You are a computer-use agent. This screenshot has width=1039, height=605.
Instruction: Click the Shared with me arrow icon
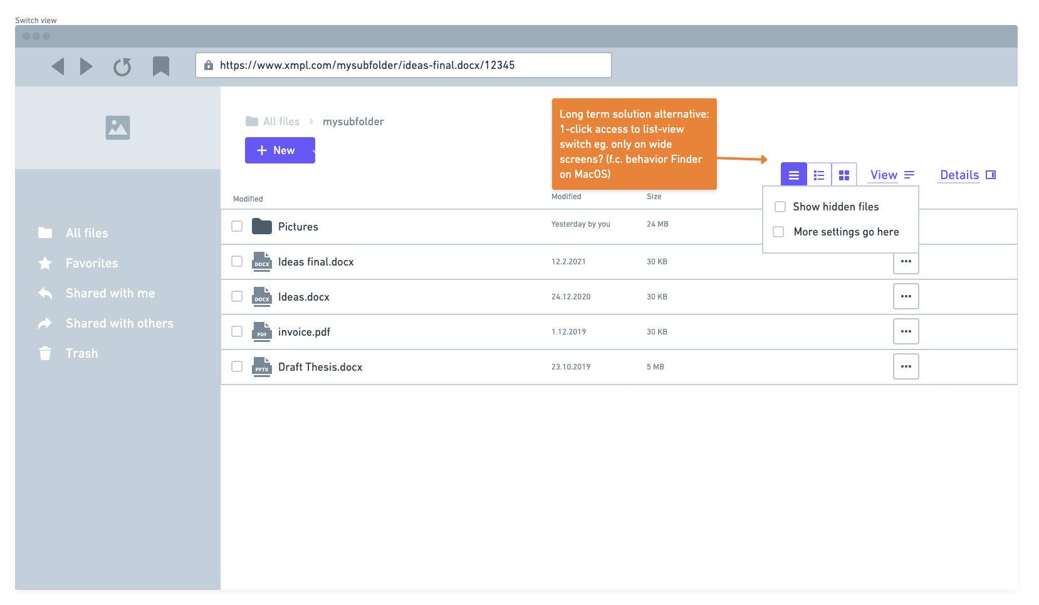tap(45, 293)
